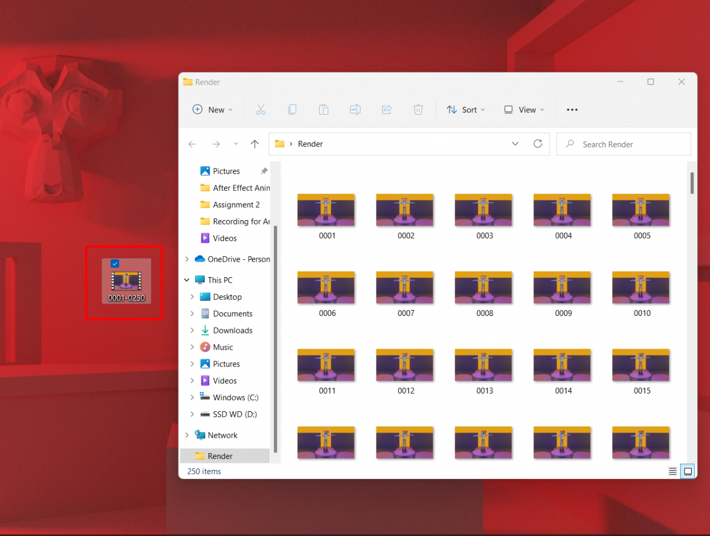Screen dimensions: 710x536
Task: Expand the Desktop tree node
Action: pyautogui.click(x=192, y=297)
